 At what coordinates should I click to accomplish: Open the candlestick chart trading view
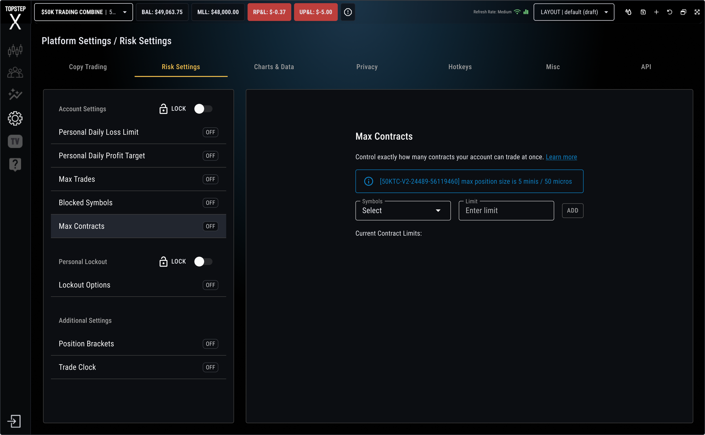(15, 50)
